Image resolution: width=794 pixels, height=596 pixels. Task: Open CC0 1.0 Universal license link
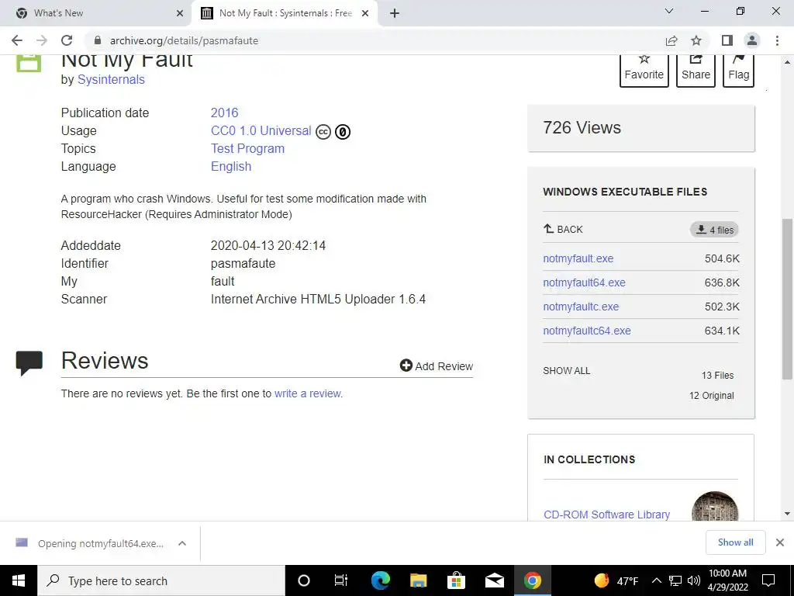261,130
